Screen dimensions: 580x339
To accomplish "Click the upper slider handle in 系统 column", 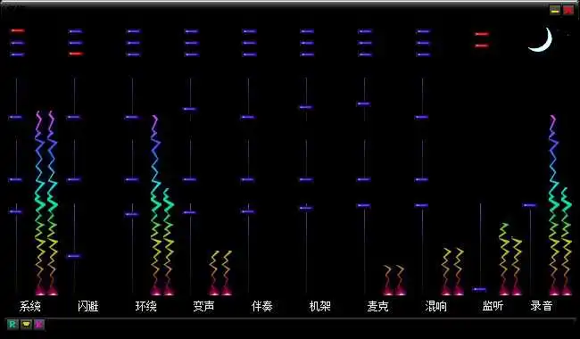I will click(x=15, y=117).
